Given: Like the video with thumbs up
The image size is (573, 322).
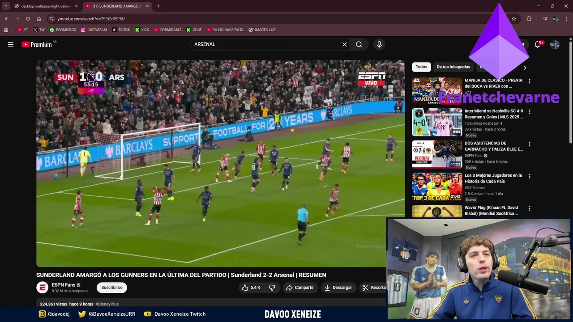Looking at the screenshot, I should pyautogui.click(x=251, y=288).
